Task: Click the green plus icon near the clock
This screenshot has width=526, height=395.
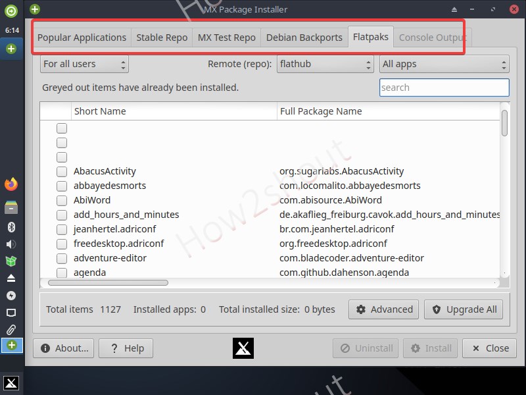Action: click(11, 48)
